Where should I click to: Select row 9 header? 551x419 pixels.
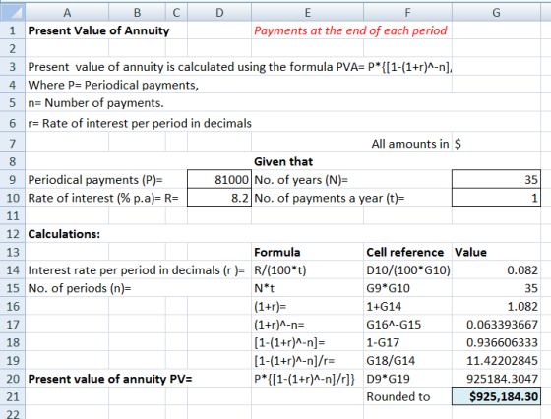(x=13, y=179)
